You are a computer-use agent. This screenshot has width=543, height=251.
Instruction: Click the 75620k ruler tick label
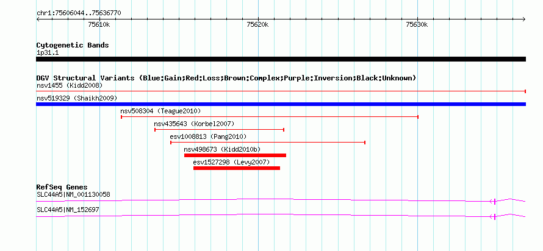pos(258,24)
